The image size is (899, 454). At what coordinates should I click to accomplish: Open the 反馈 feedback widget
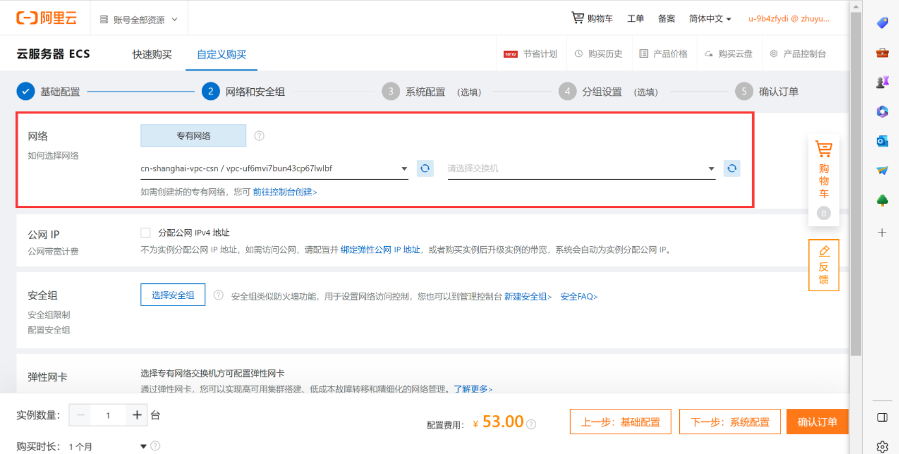pos(823,265)
